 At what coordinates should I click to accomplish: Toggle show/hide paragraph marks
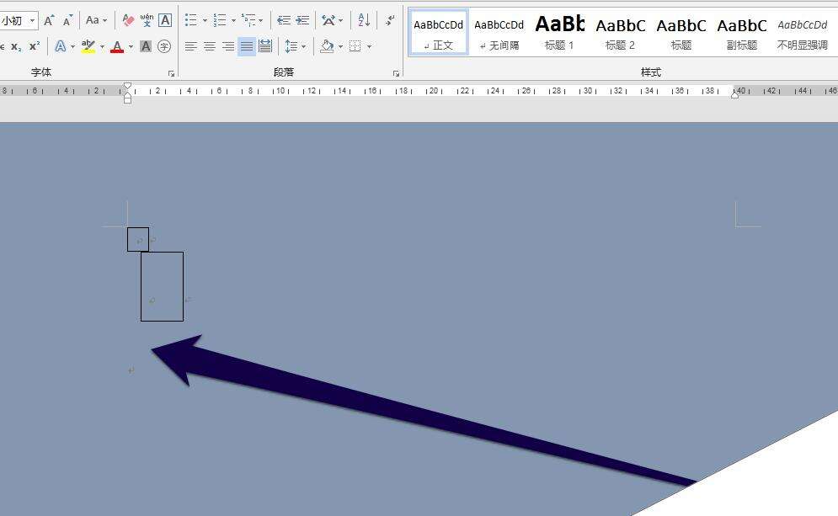(390, 21)
